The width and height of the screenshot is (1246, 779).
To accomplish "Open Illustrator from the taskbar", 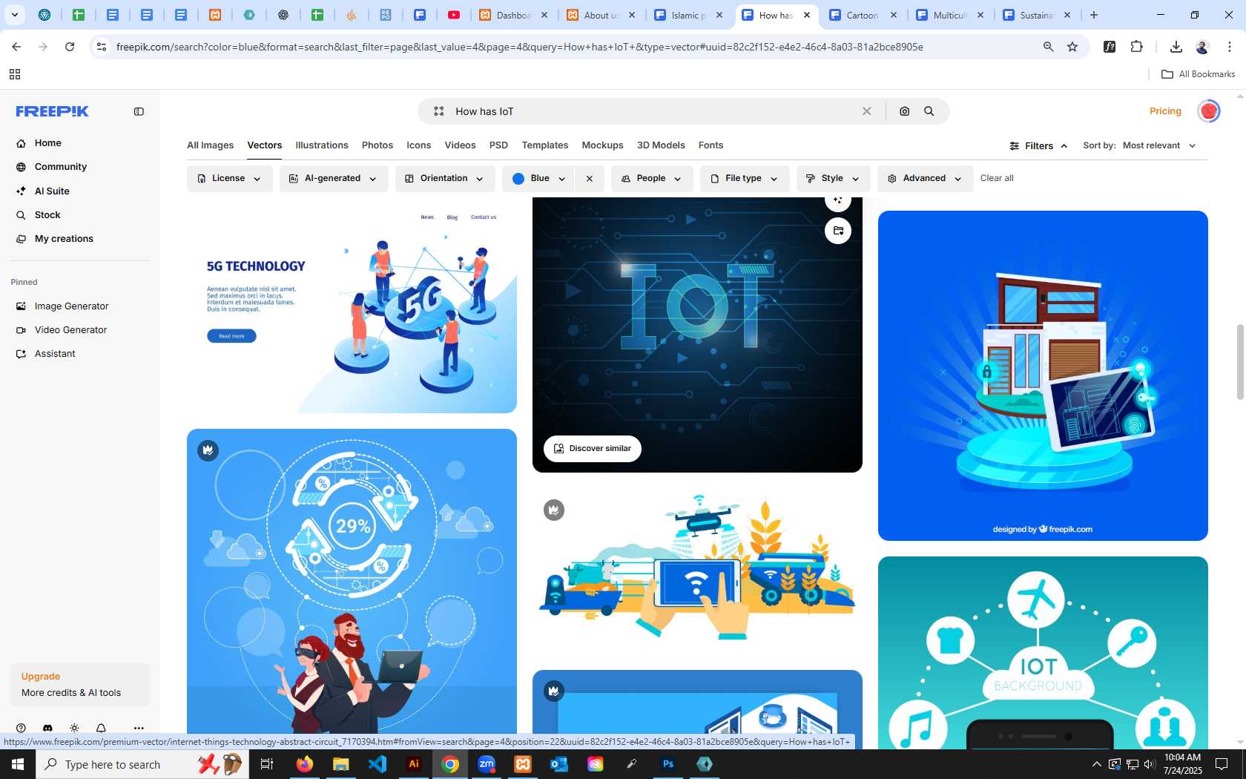I will [x=414, y=764].
